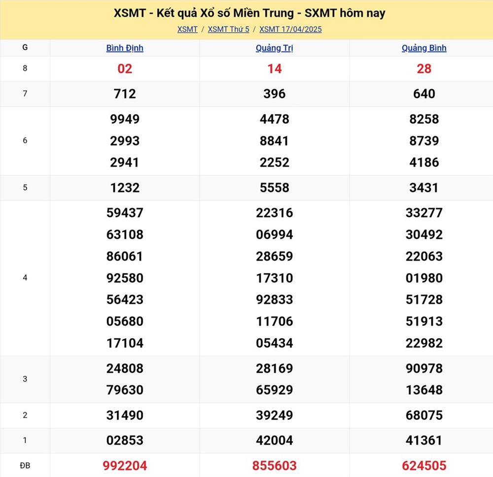Screen dimensions: 493x477
Task: Select Bình Định special prize 992204
Action: 125,465
